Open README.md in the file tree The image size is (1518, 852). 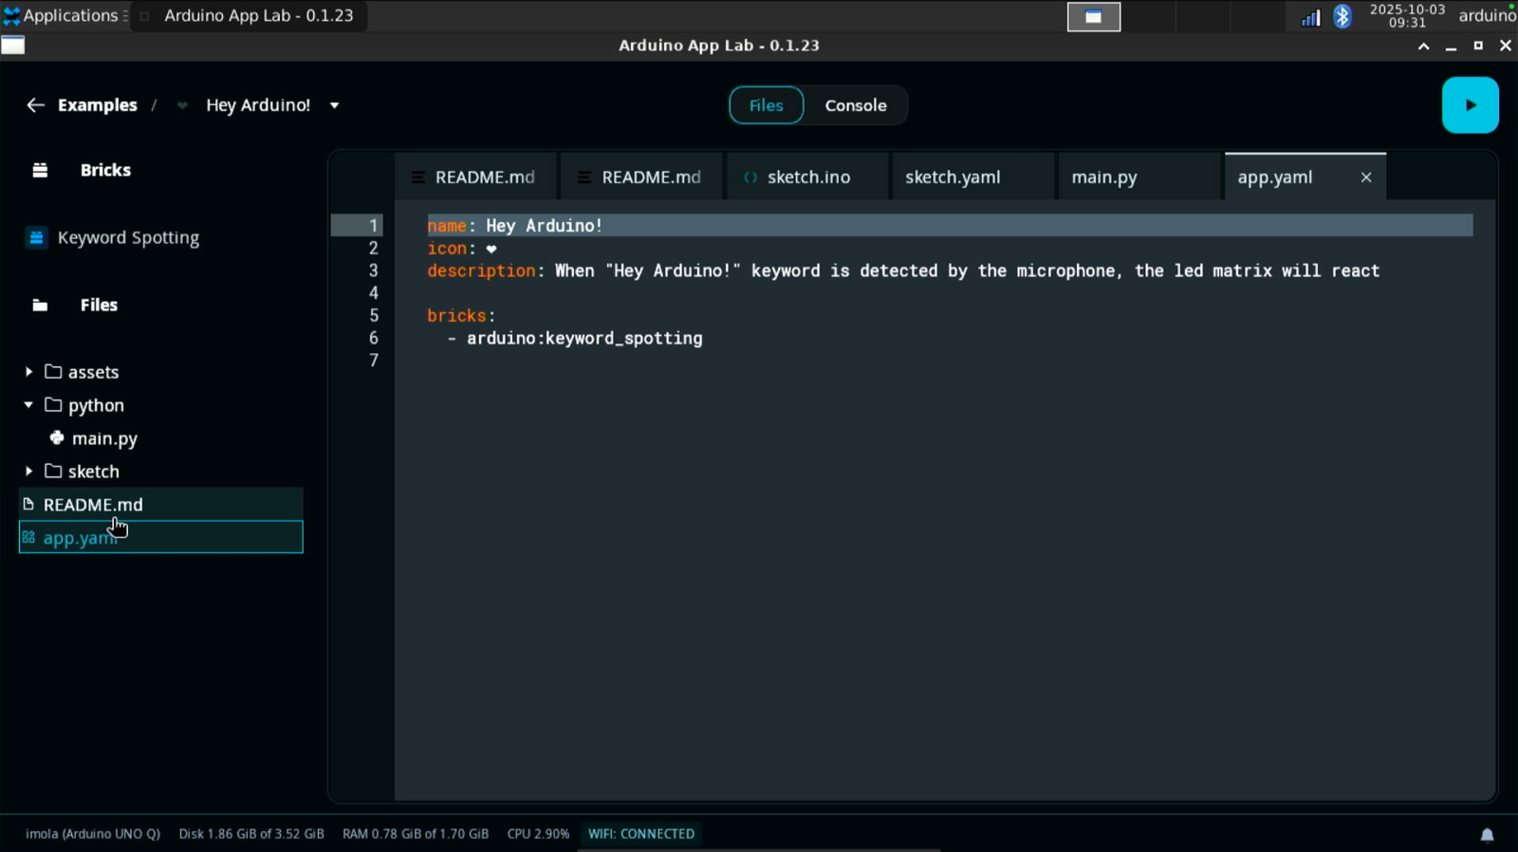[161, 505]
